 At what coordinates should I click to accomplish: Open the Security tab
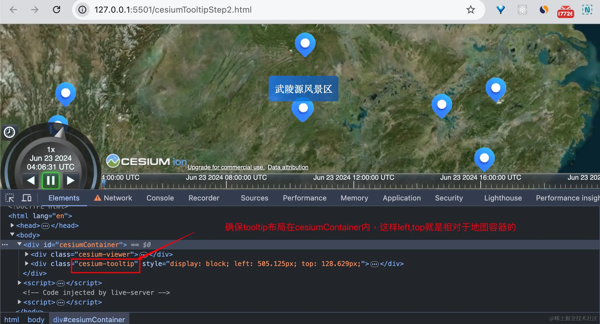[449, 198]
